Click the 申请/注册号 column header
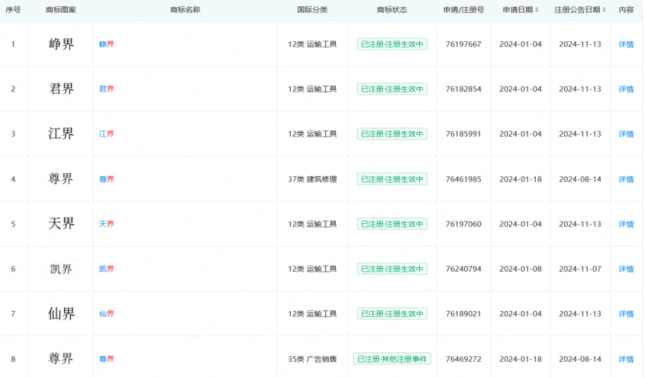This screenshot has width=645, height=378. coord(463,10)
